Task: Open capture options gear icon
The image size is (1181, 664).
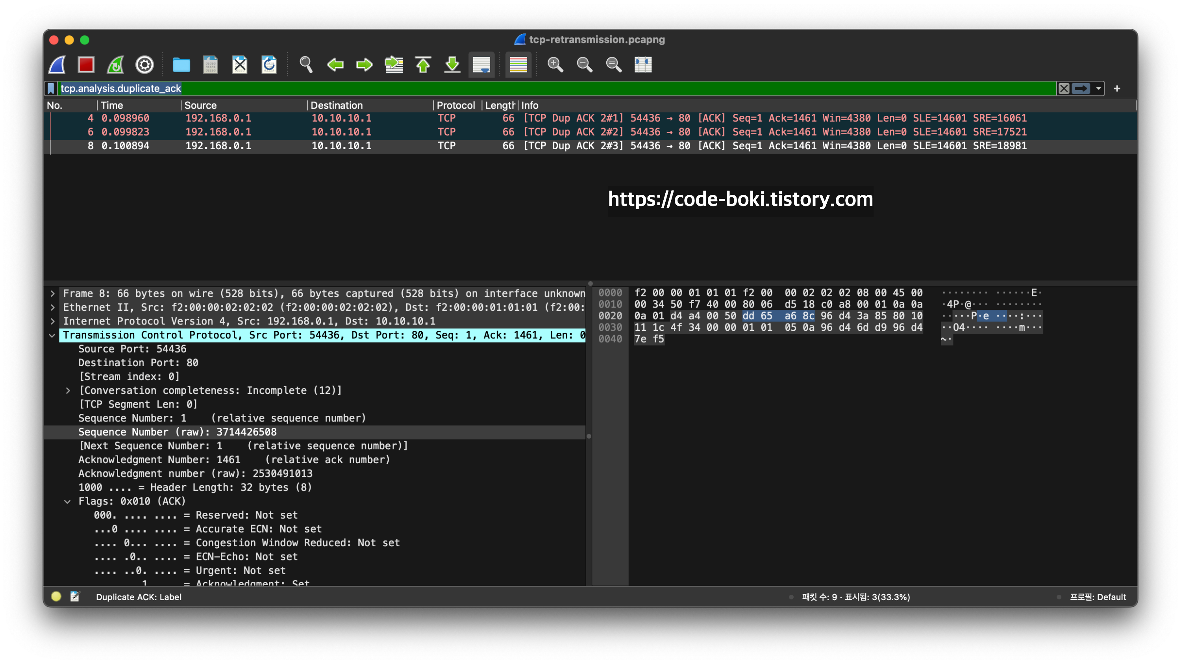Action: tap(144, 65)
